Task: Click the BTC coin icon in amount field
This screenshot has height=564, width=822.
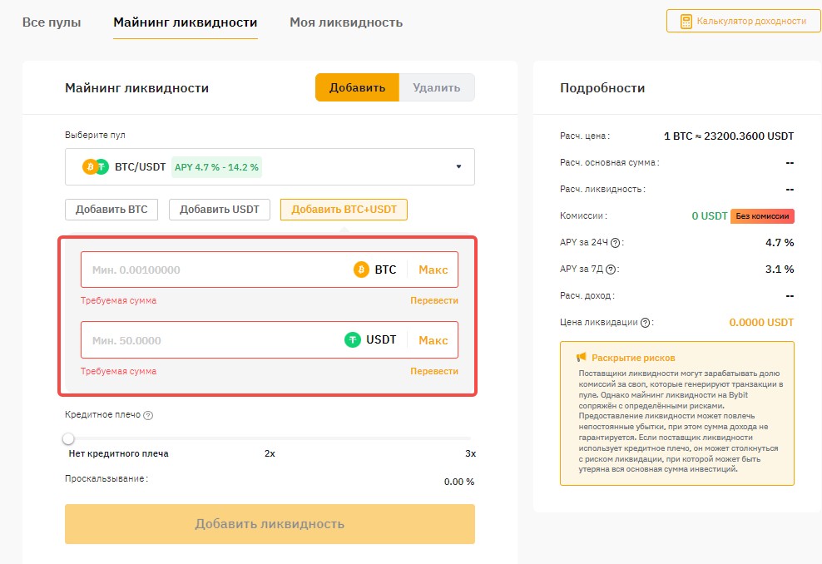Action: 361,270
